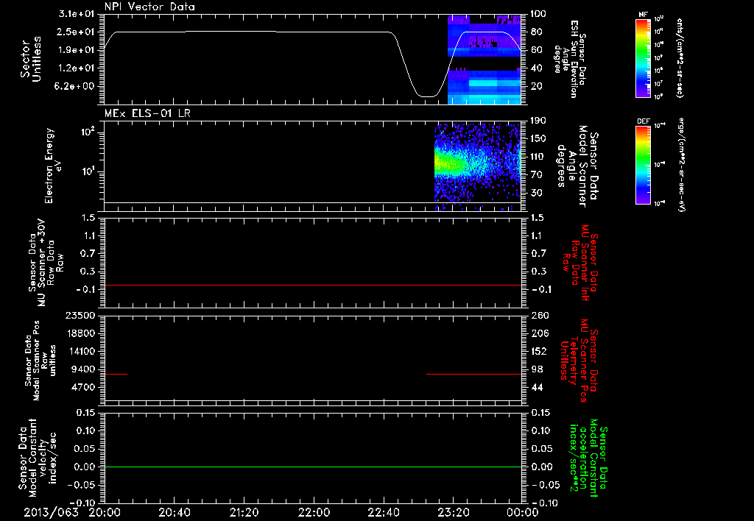Click the 260 telemetry tick value
754x521 pixels.
pyautogui.click(x=540, y=316)
